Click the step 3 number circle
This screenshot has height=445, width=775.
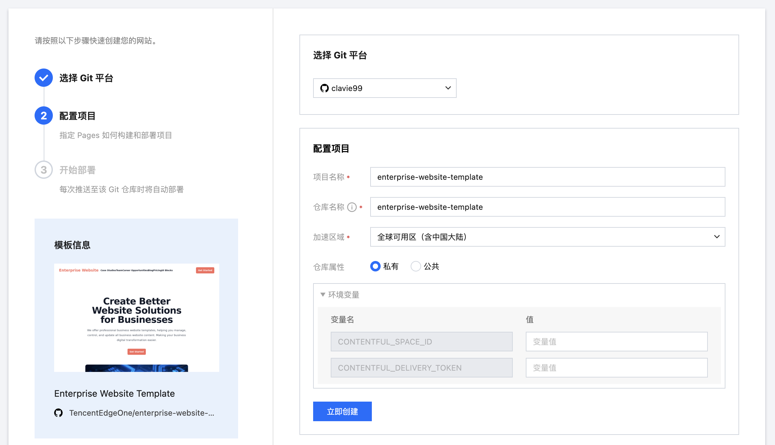pyautogui.click(x=44, y=170)
